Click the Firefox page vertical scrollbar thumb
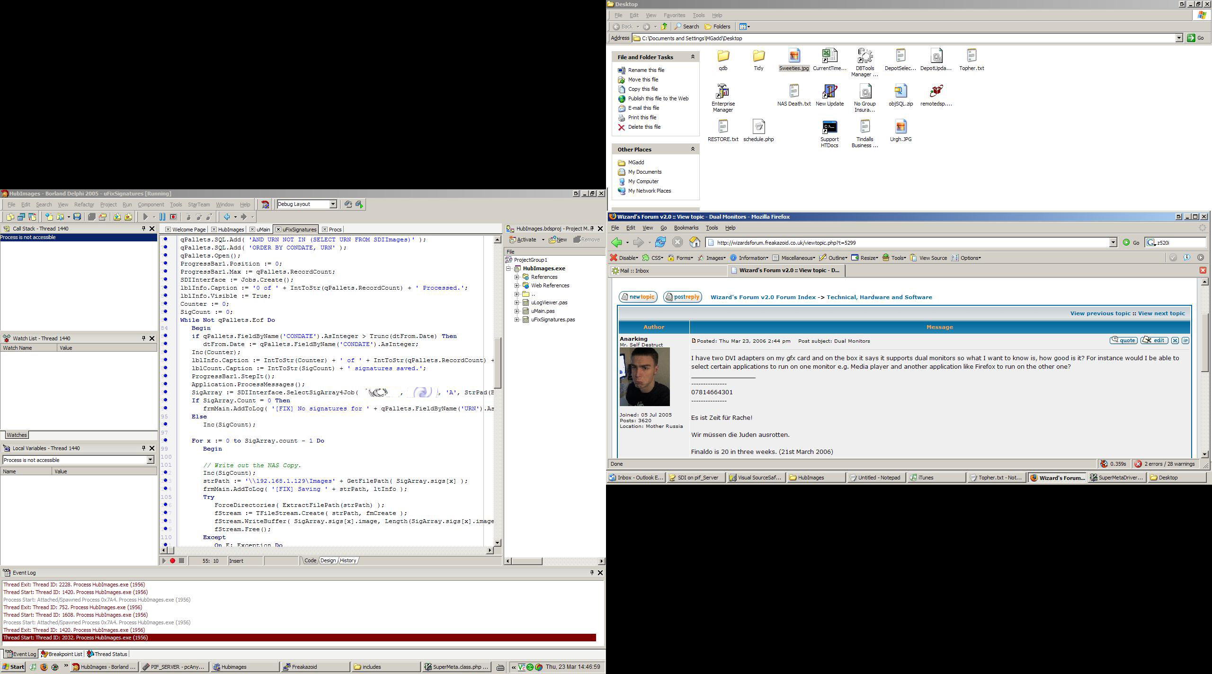 click(x=1204, y=342)
